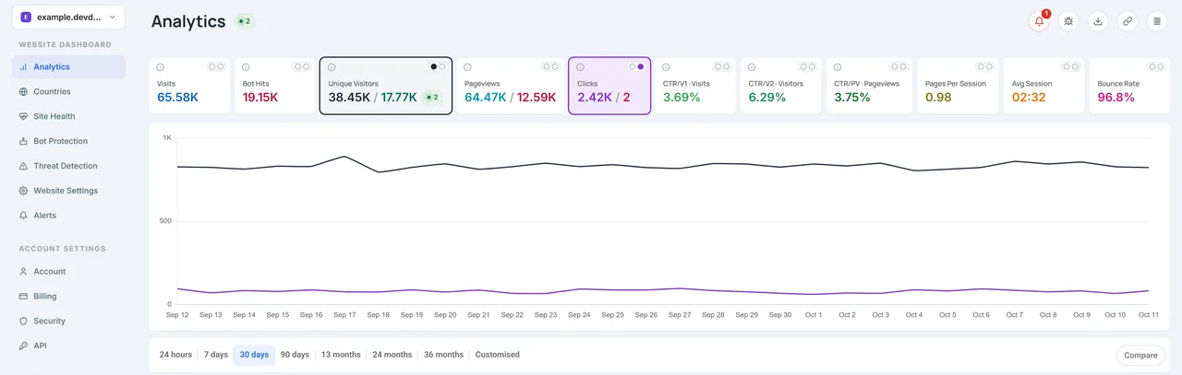This screenshot has height=375, width=1182.
Task: Select the 36 months range tab
Action: pos(443,355)
